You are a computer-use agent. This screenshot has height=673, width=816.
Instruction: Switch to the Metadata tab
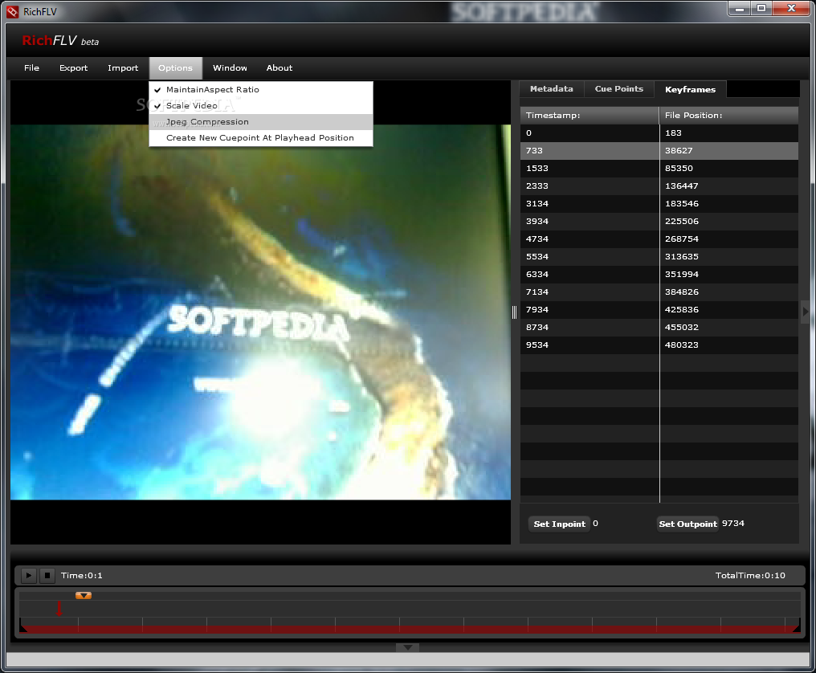(x=552, y=89)
